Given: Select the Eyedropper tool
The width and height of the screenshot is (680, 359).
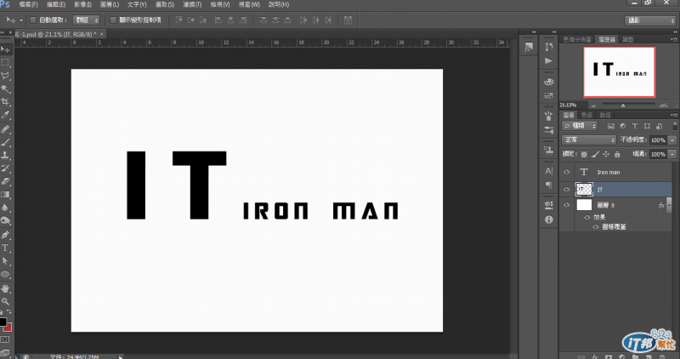Looking at the screenshot, I should pos(5,115).
